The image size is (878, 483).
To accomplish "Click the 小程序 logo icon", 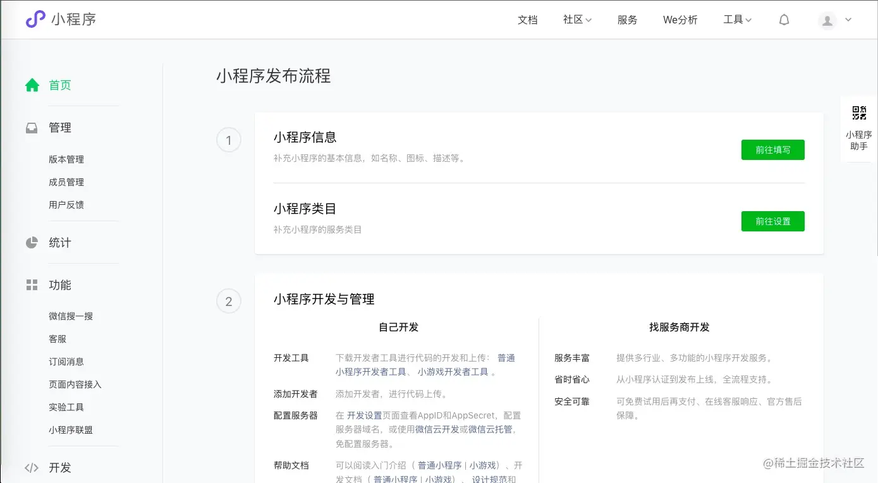I will pos(35,19).
